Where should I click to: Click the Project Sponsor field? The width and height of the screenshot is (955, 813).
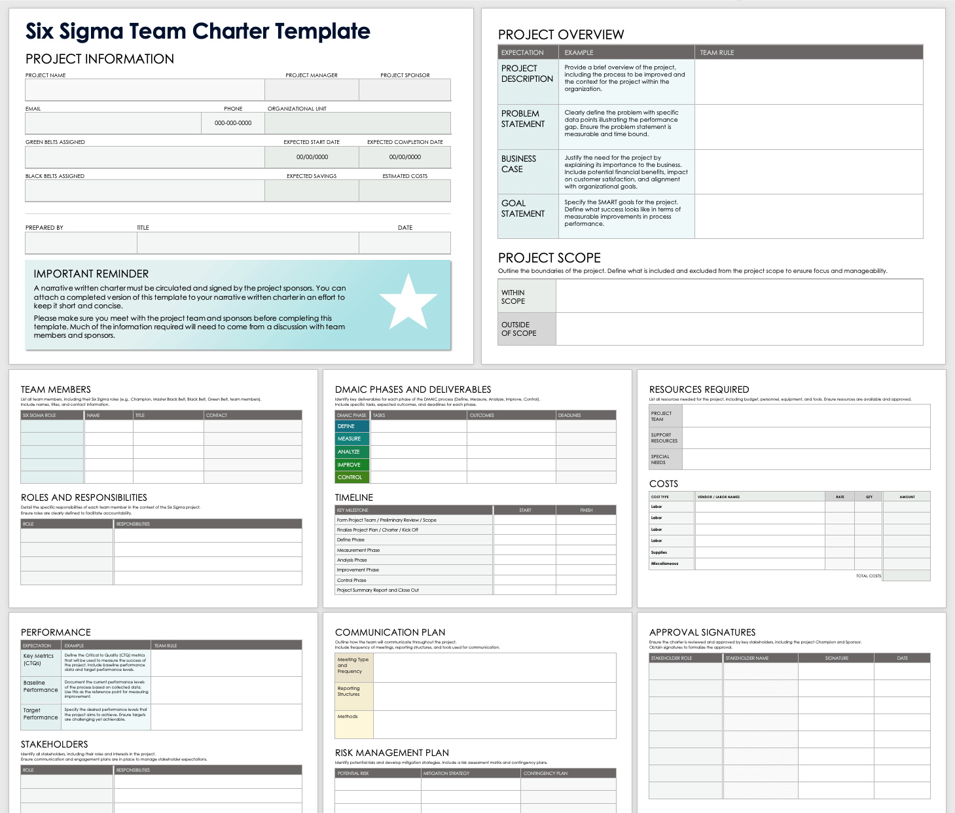pos(405,90)
